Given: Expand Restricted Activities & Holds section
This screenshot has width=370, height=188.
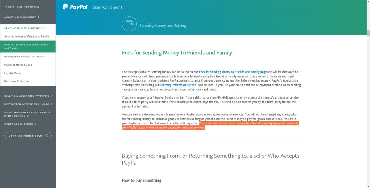Looking at the screenshot, I should [x=29, y=104].
